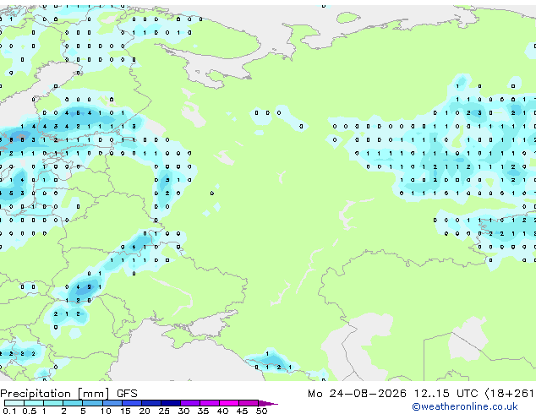536x414 pixels.
Task: Select the 45–50 mm legend color swatch
Action: coord(249,403)
